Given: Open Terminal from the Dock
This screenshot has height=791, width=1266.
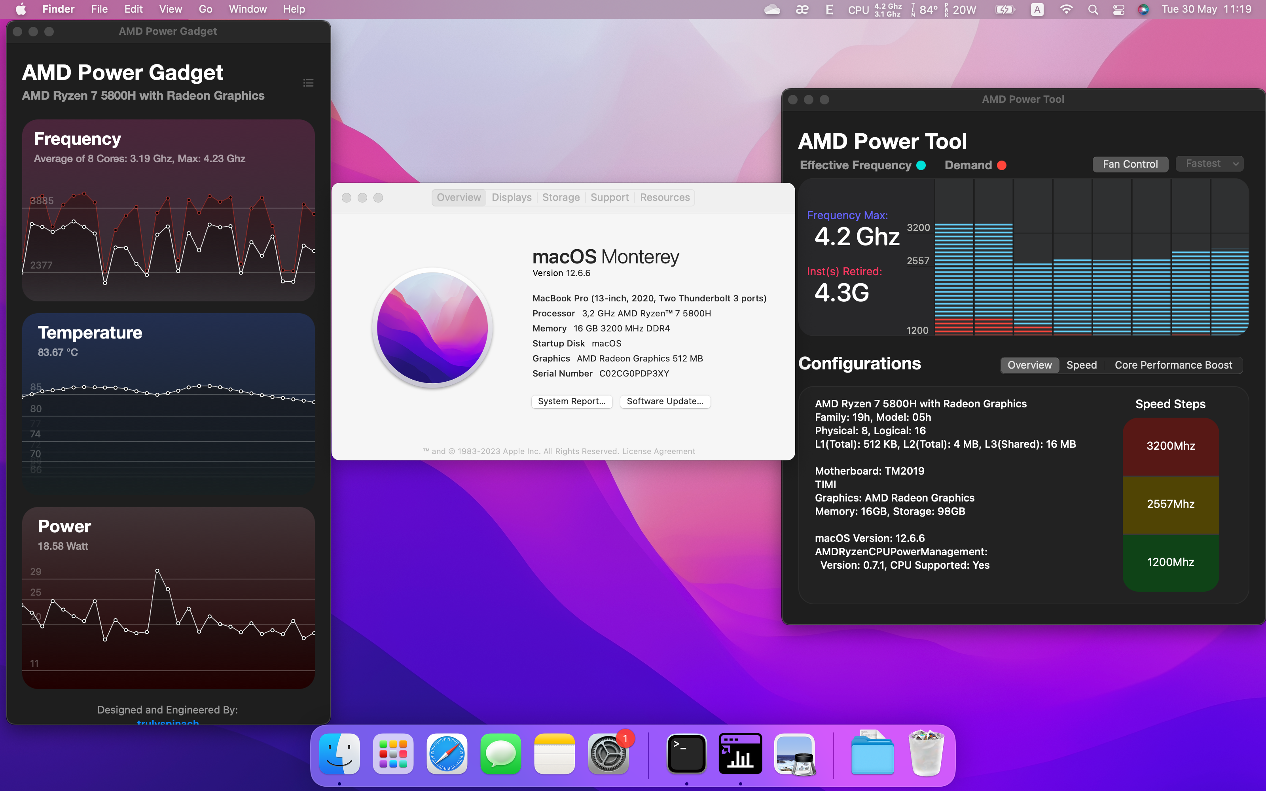Looking at the screenshot, I should [x=686, y=754].
